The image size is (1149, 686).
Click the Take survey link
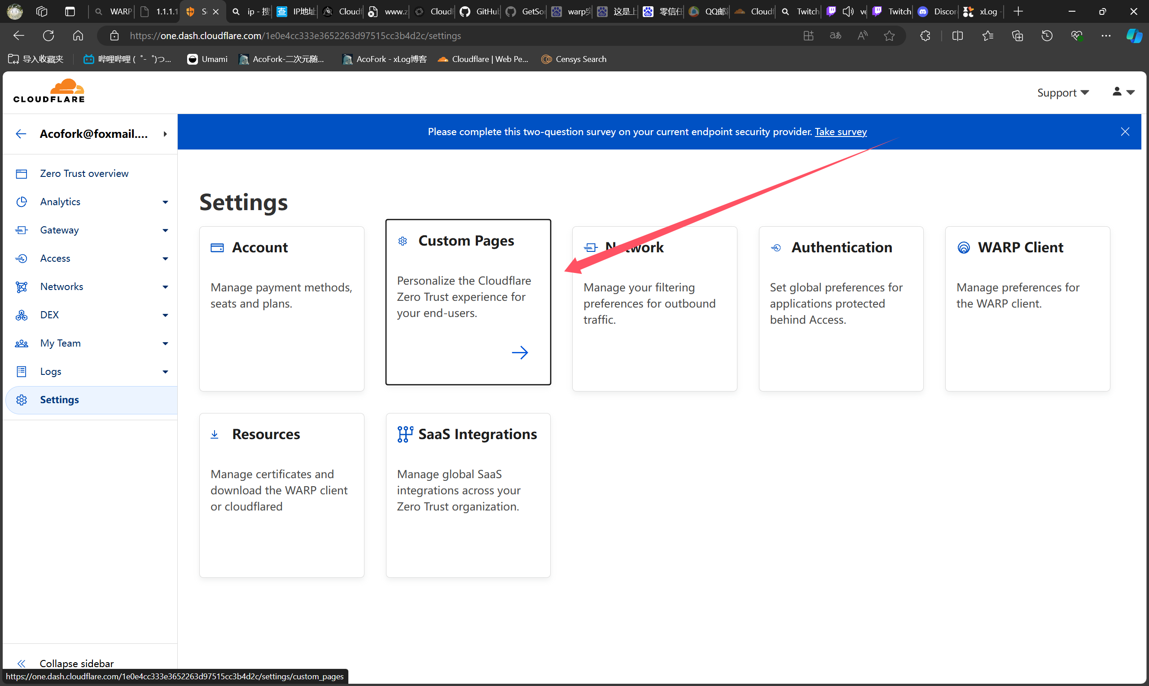[840, 132]
